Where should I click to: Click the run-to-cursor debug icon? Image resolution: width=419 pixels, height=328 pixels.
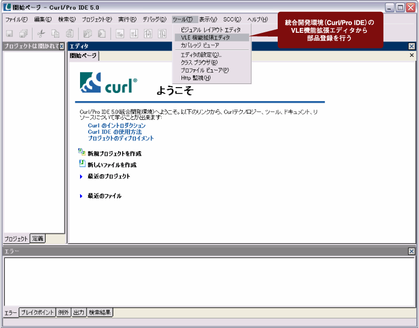click(x=134, y=34)
